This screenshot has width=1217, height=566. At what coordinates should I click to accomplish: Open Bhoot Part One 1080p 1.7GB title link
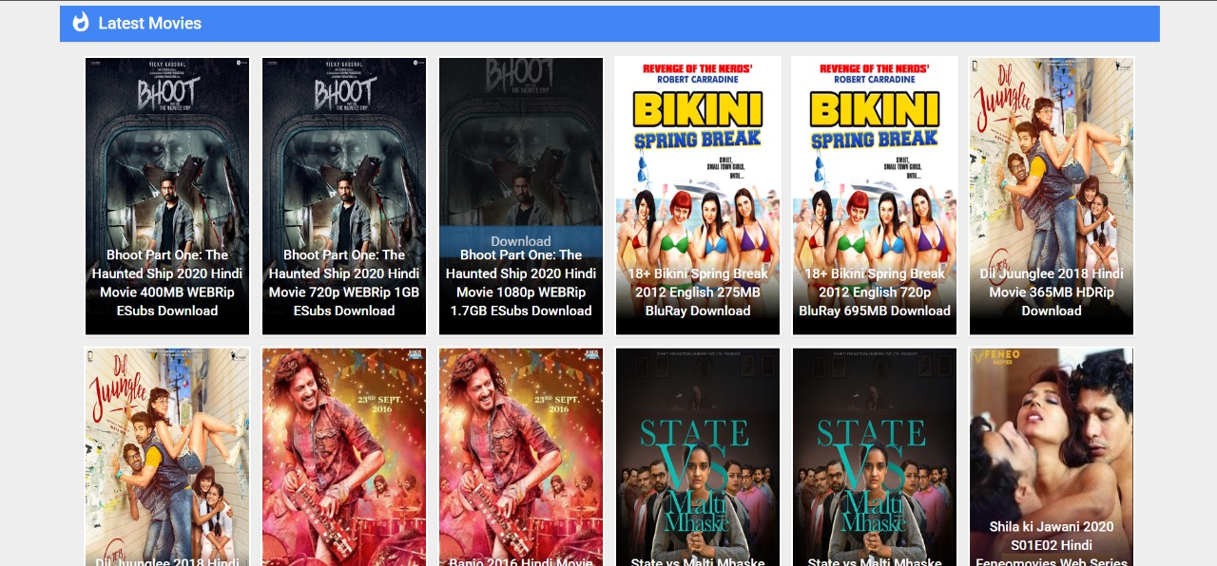(x=521, y=283)
